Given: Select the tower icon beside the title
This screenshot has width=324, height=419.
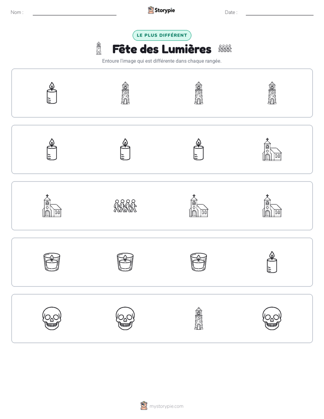Looking at the screenshot, I should [98, 49].
